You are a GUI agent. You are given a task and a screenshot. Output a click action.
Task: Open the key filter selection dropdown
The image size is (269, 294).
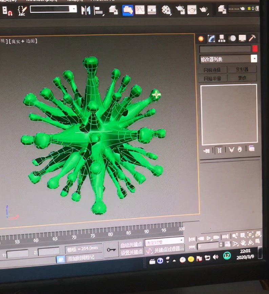164,241
